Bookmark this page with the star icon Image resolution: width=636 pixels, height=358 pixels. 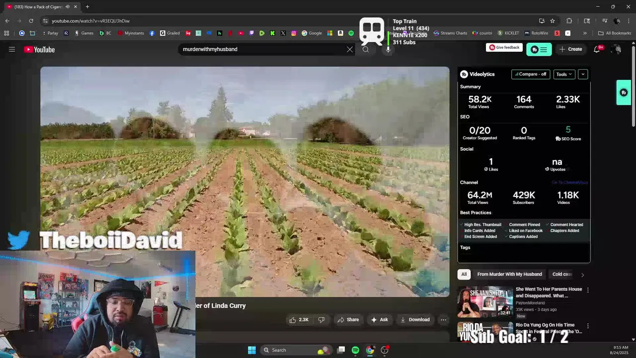(553, 21)
